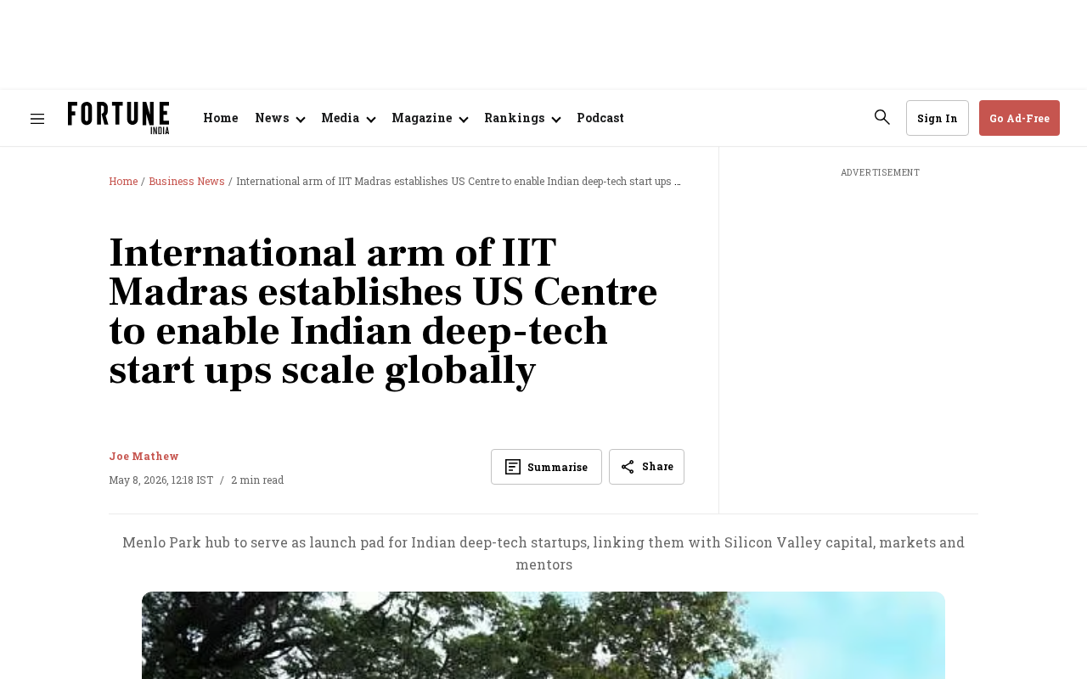
Task: Click the publish date May 8, 2026
Action: pyautogui.click(x=161, y=480)
